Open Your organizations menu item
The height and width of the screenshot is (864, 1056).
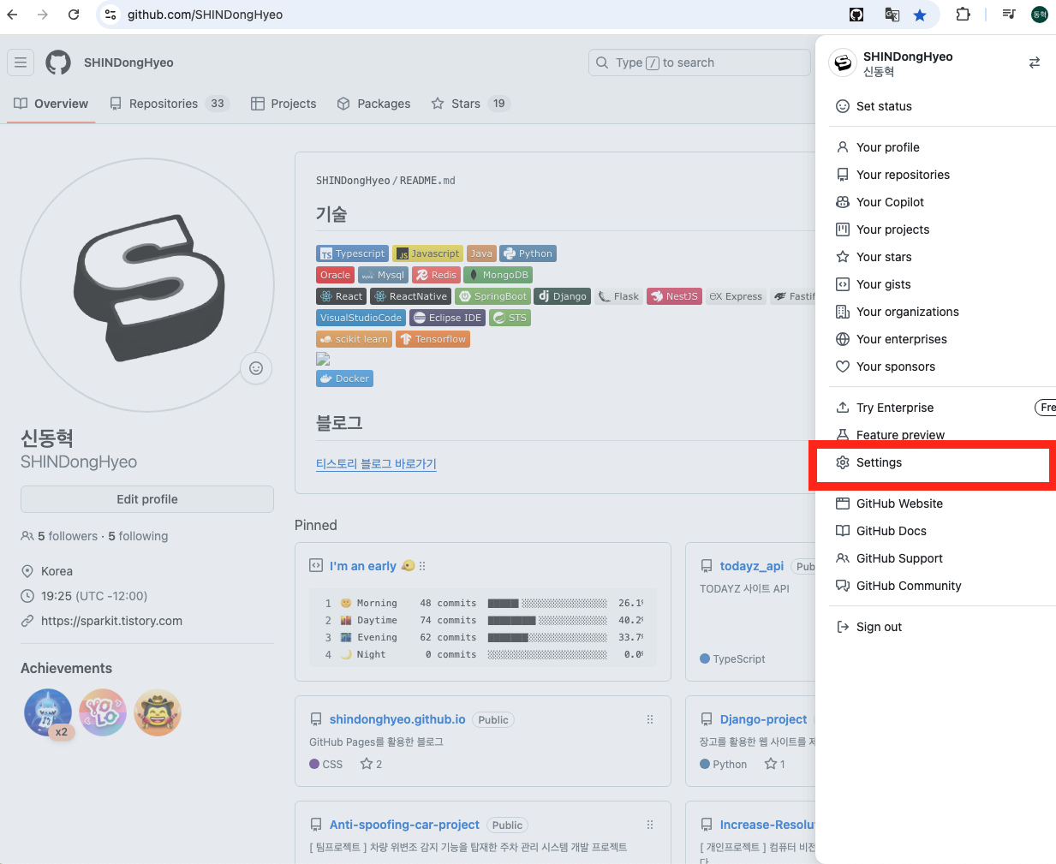click(942, 312)
